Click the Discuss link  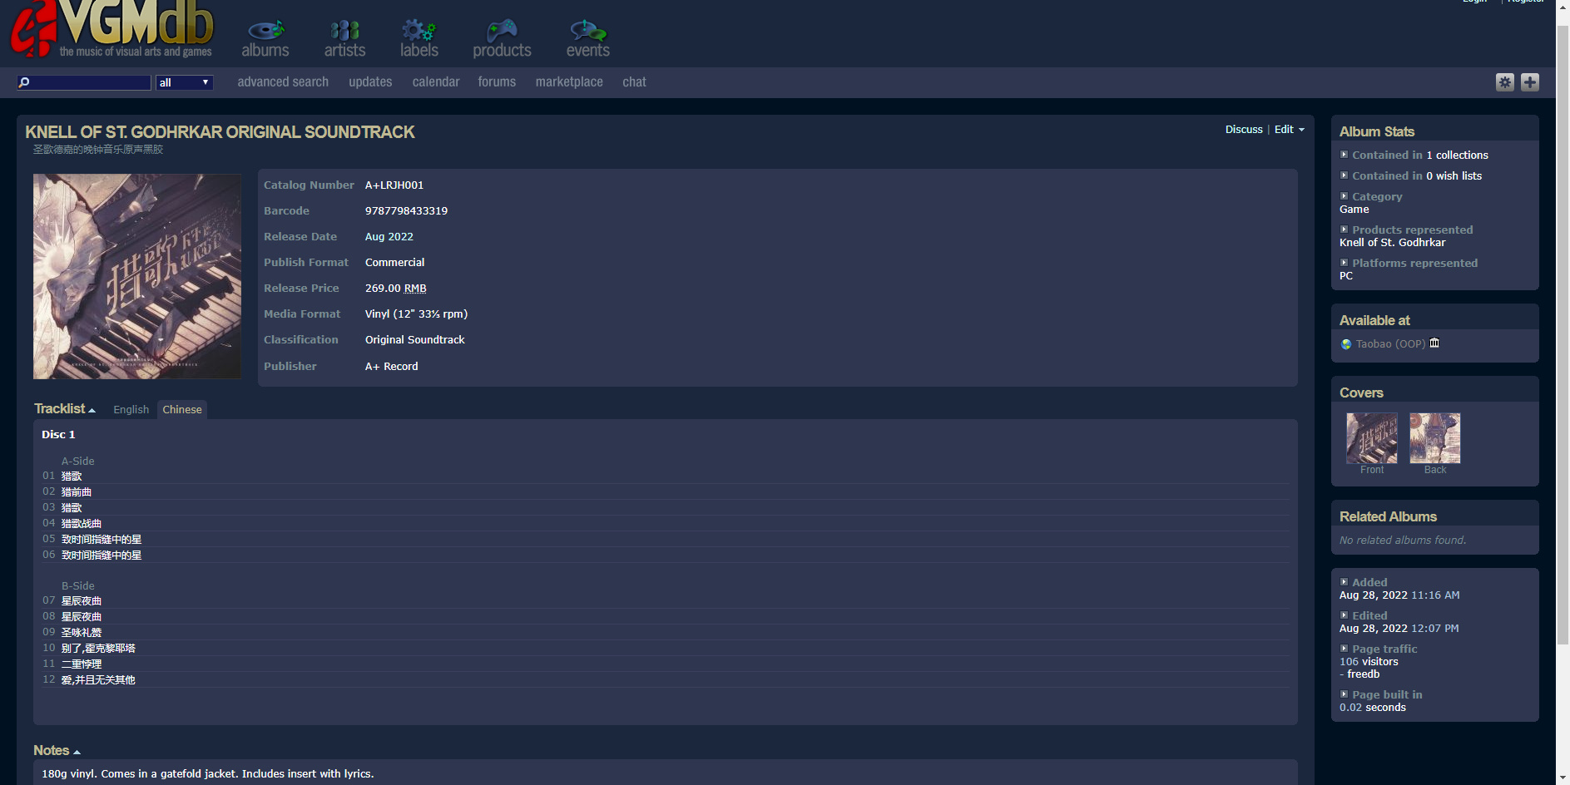[1244, 130]
